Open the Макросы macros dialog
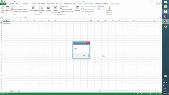 [x=8, y=9]
